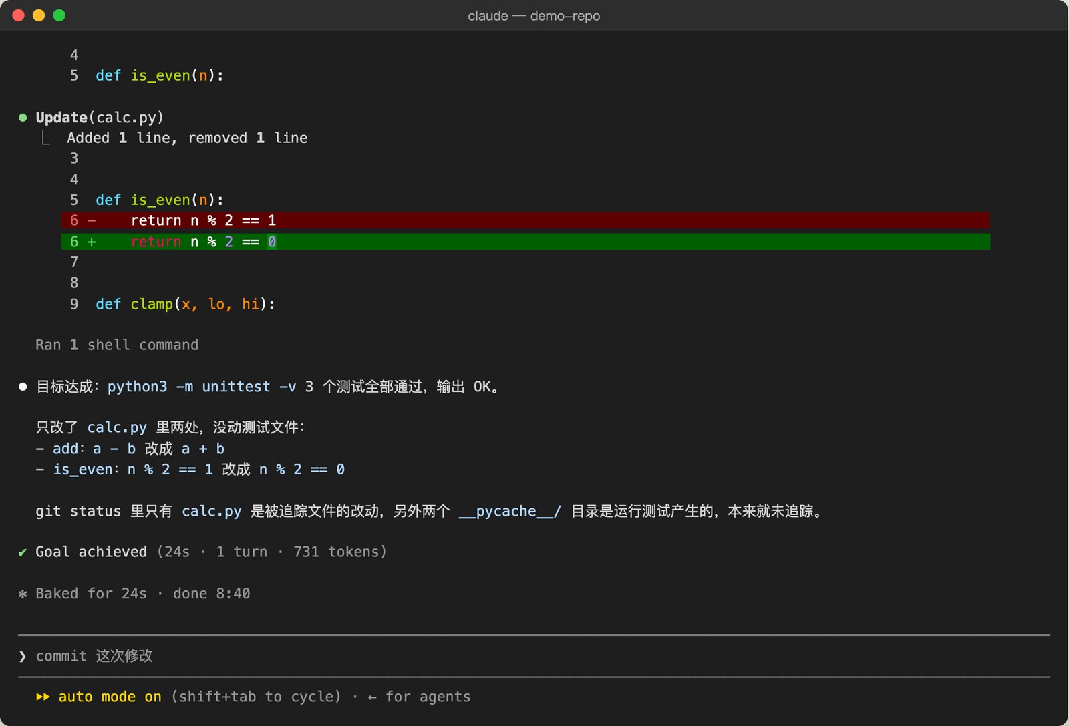
Task: Click the is_even: n % 2 == 1 bullet line
Action: [x=190, y=470]
